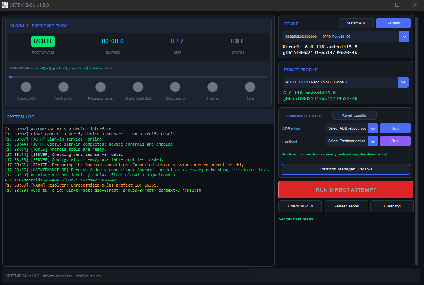Click the SOURCE: AUTO uid line

tap(62, 68)
